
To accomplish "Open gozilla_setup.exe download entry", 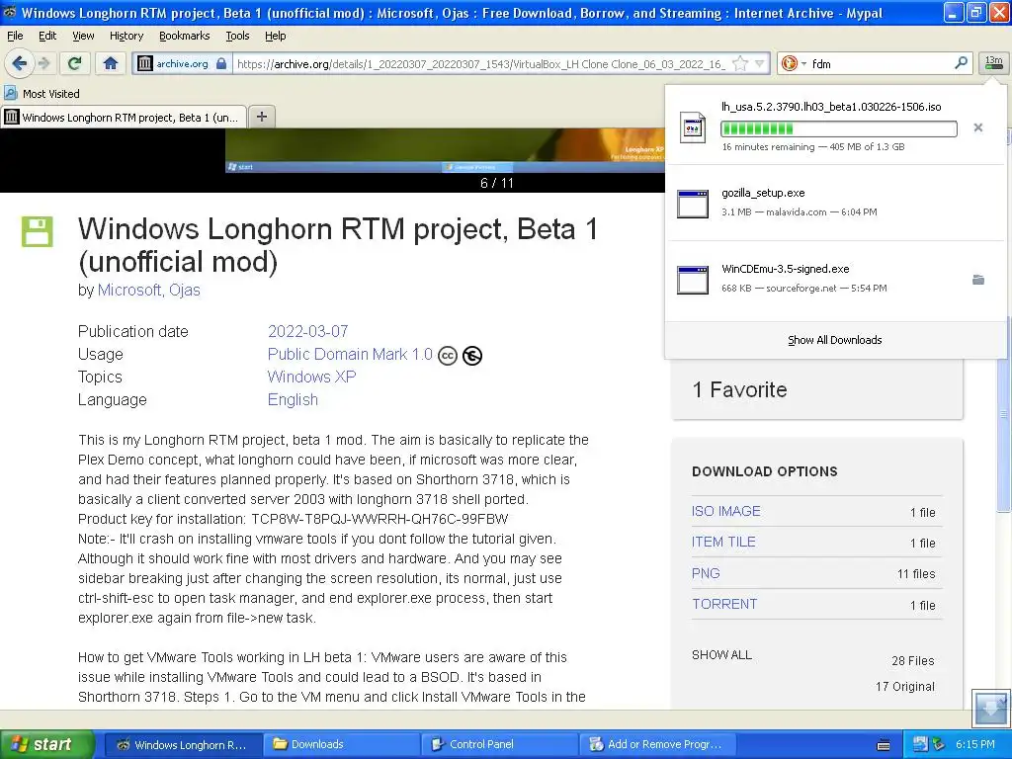I will pyautogui.click(x=836, y=203).
